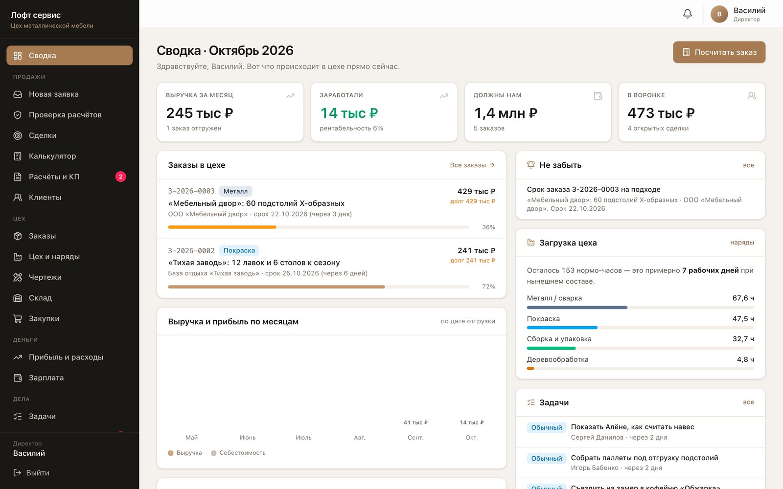
Task: Click the Выручка legend swatch
Action: (171, 453)
